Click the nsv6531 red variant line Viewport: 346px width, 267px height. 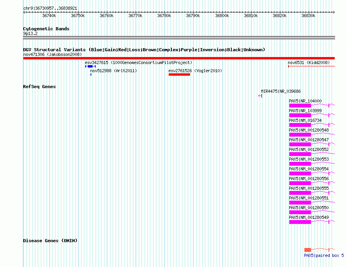(x=311, y=66)
